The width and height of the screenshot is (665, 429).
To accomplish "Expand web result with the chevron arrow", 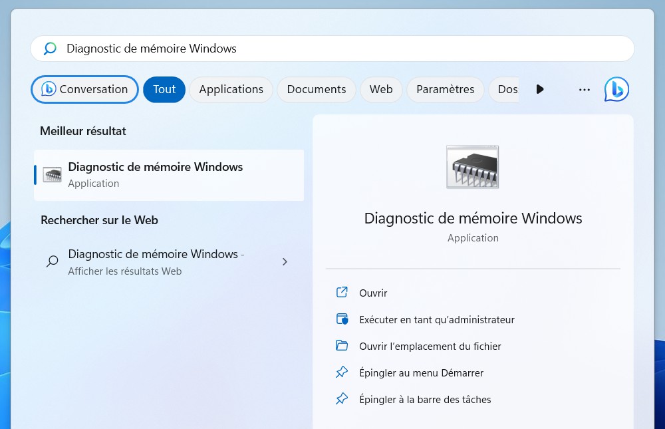I will coord(285,261).
